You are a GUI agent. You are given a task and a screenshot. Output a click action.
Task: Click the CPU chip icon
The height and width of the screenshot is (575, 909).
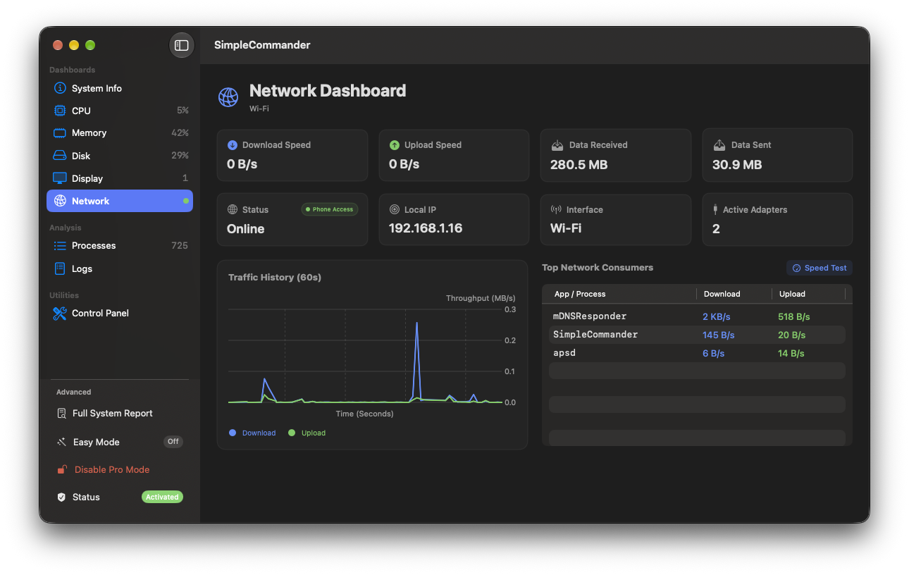tap(60, 111)
